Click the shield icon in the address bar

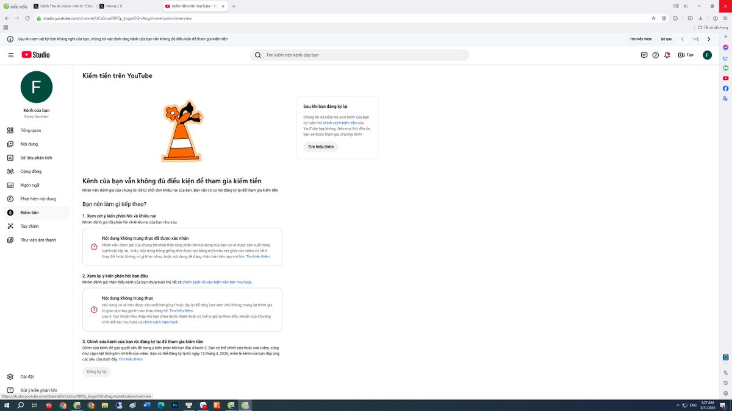pos(664,18)
